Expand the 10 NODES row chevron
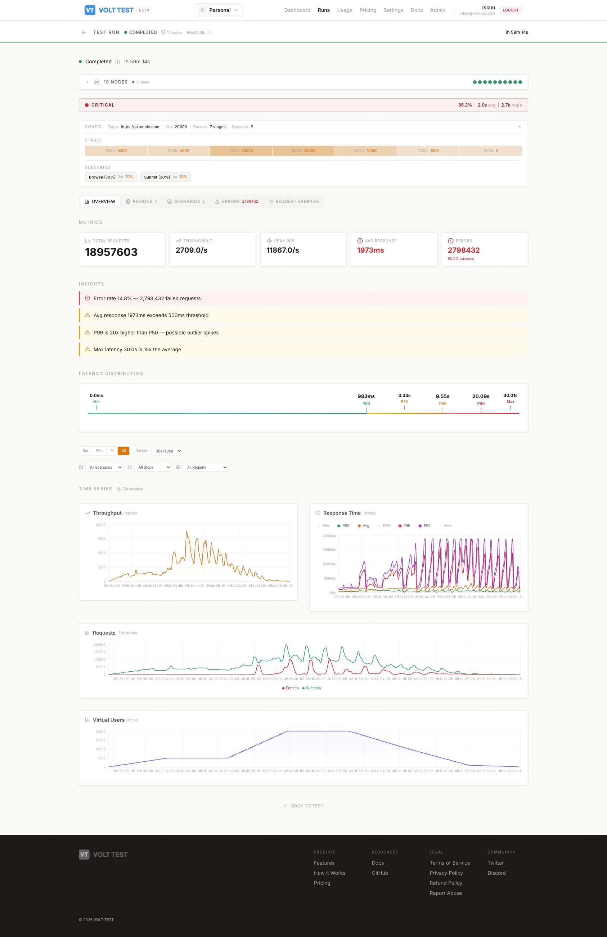This screenshot has height=937, width=607. pyautogui.click(x=87, y=82)
